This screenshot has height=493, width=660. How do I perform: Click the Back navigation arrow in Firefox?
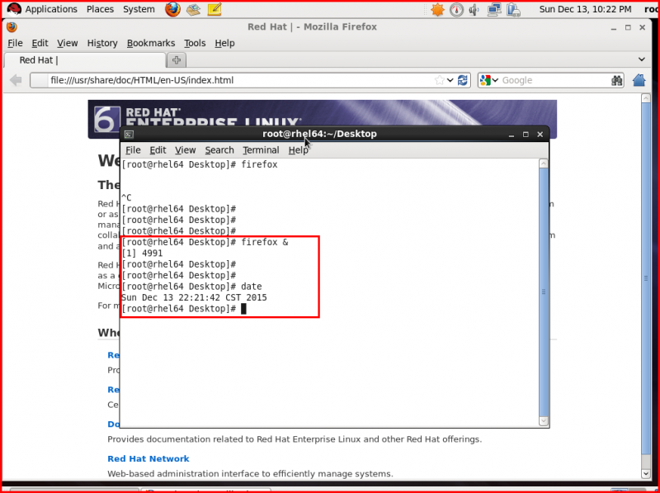tap(15, 80)
